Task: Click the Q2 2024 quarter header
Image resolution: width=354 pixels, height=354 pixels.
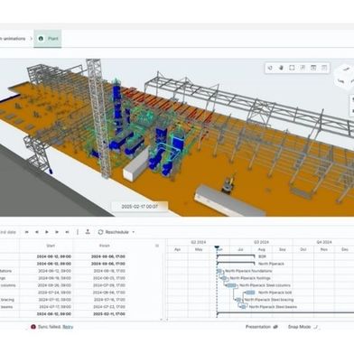Action: coord(199,242)
